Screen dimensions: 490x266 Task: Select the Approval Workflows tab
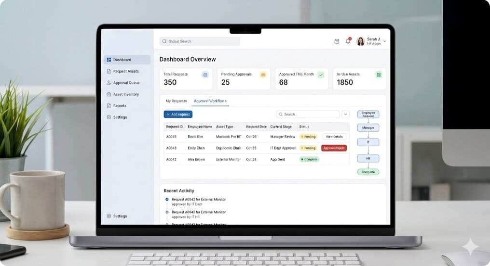coord(210,101)
